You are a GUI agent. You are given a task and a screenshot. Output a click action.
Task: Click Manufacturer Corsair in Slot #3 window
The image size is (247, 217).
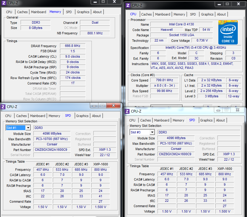coord(176,149)
